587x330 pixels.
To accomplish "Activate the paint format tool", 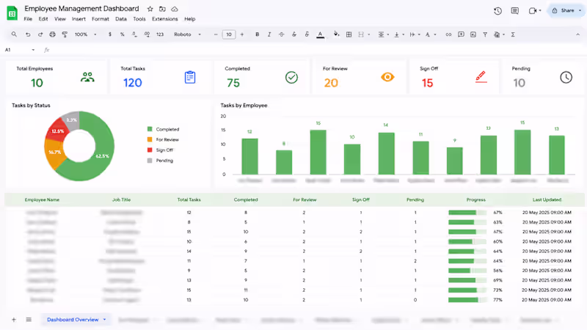I will (65, 34).
